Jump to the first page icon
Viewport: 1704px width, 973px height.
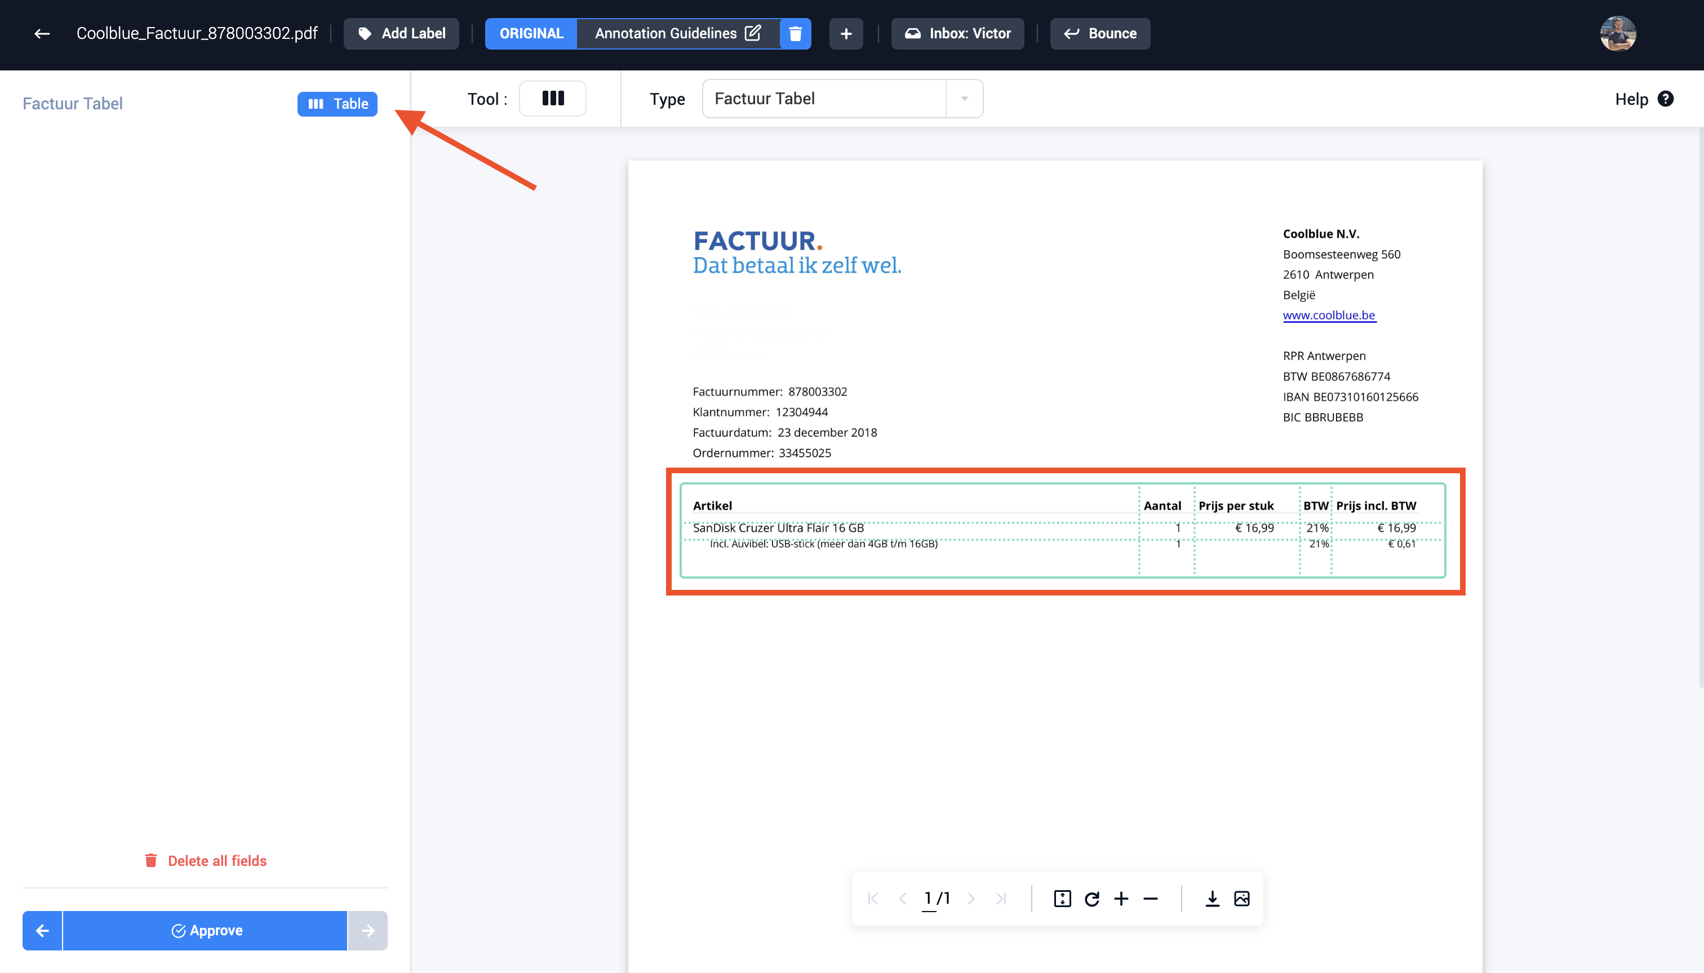pyautogui.click(x=873, y=899)
